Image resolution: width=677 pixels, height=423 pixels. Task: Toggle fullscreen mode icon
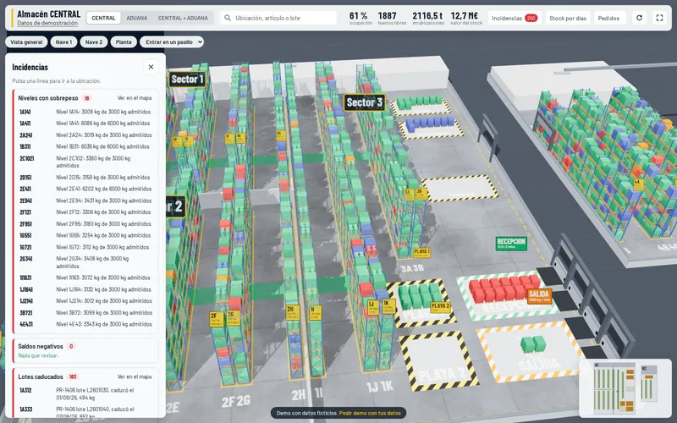tap(659, 18)
